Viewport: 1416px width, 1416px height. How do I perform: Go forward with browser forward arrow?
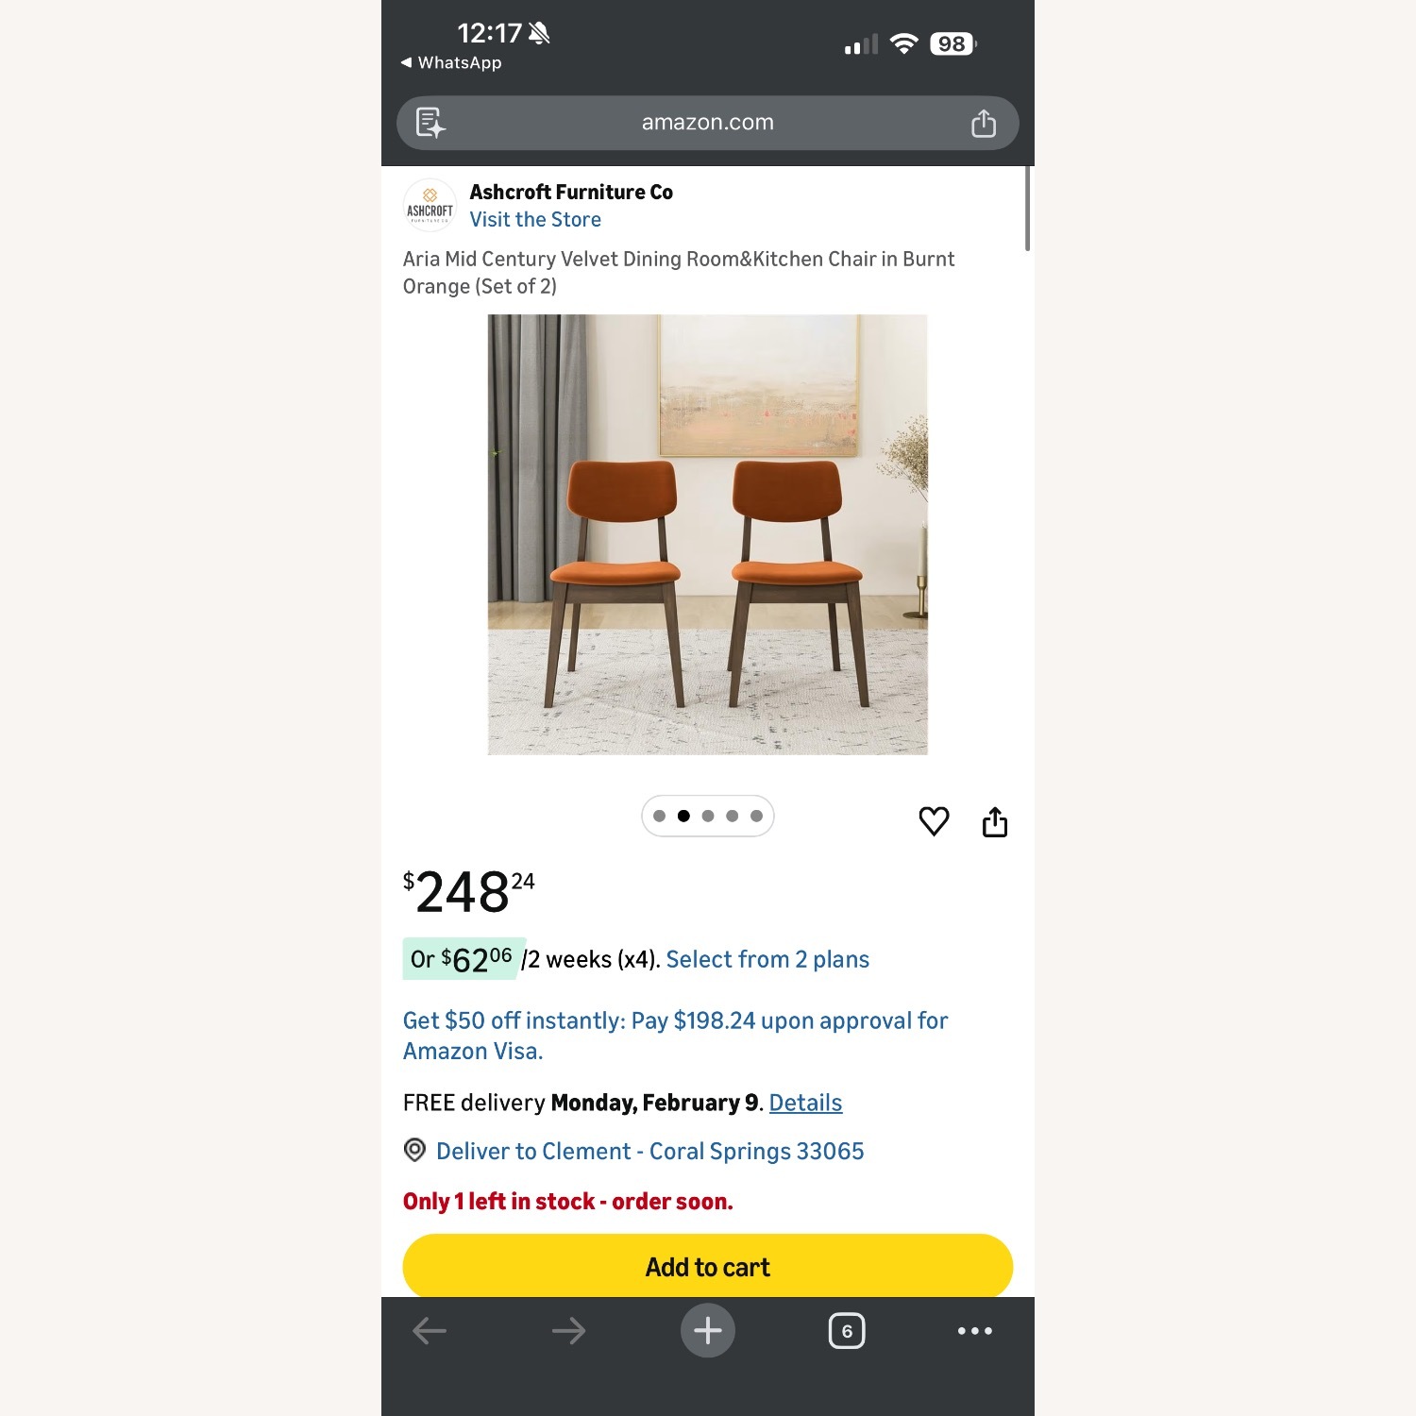568,1331
